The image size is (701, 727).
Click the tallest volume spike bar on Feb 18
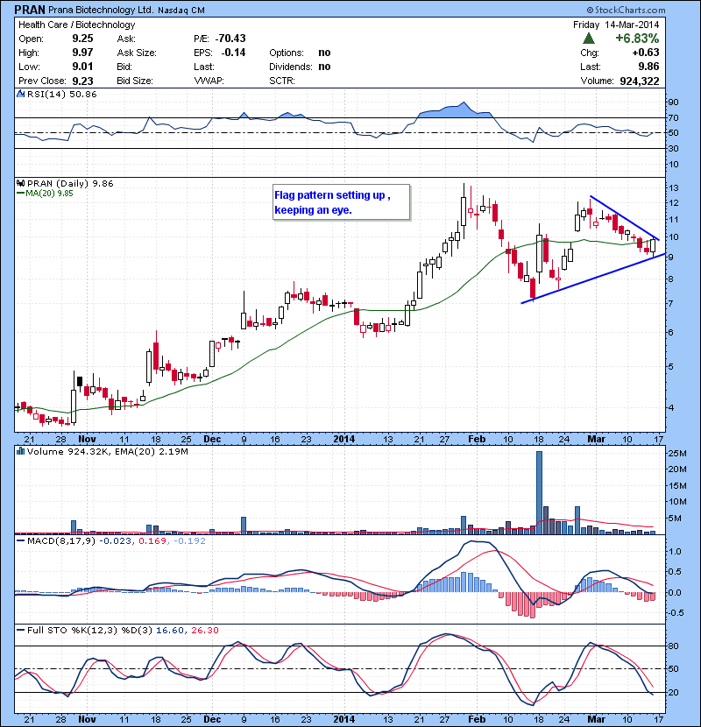(539, 492)
